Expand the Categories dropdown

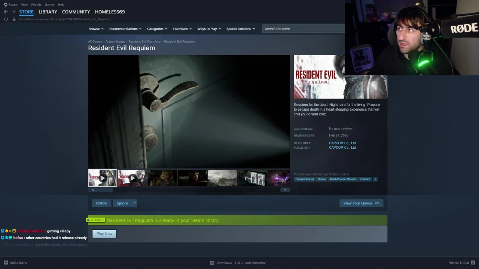(x=157, y=29)
